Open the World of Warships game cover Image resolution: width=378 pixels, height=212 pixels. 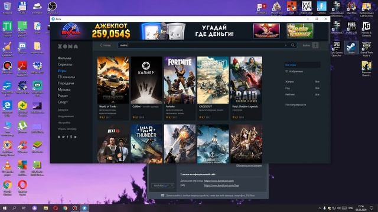213,144
